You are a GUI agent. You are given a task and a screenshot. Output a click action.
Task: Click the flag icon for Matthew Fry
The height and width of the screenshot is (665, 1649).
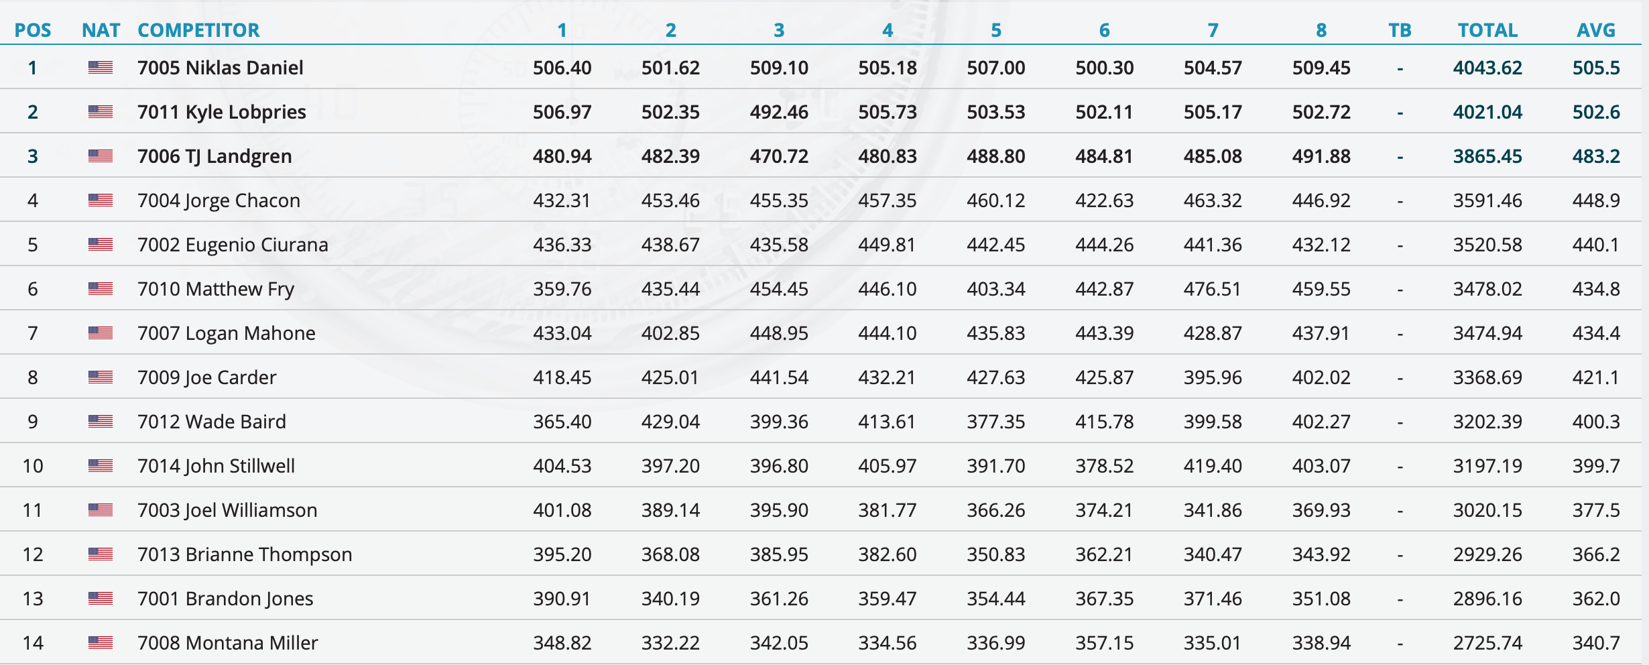100,288
